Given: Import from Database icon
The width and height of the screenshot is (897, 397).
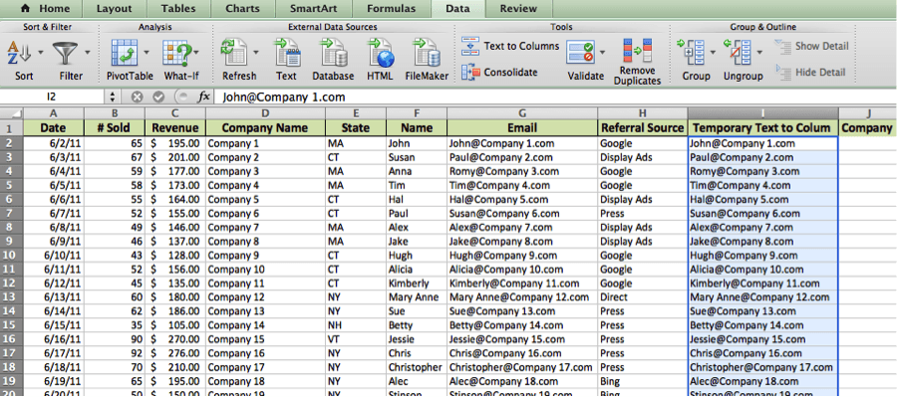Looking at the screenshot, I should click(x=333, y=54).
